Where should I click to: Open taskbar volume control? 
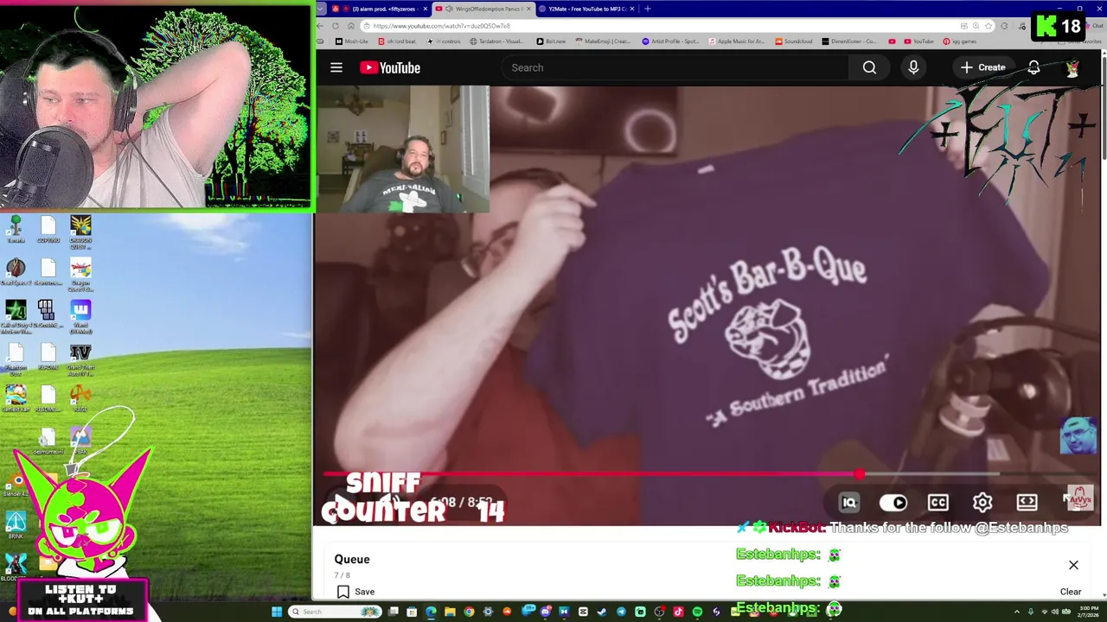click(x=1054, y=612)
